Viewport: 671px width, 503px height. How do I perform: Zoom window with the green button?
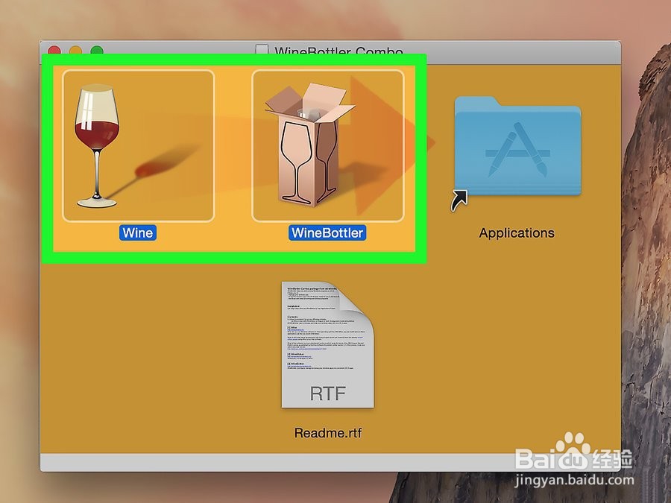(x=97, y=50)
